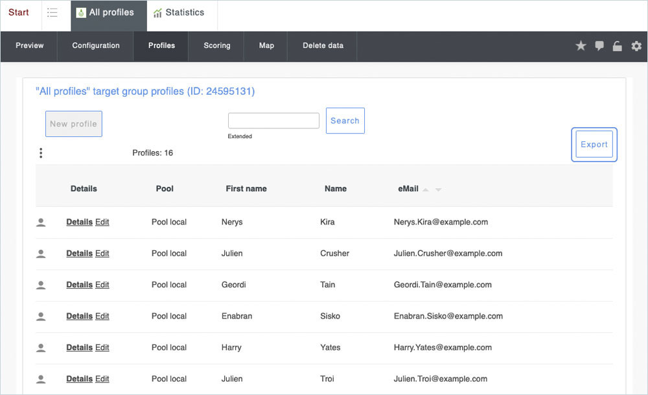Open the three-dot options menu
The image size is (648, 395).
(41, 153)
